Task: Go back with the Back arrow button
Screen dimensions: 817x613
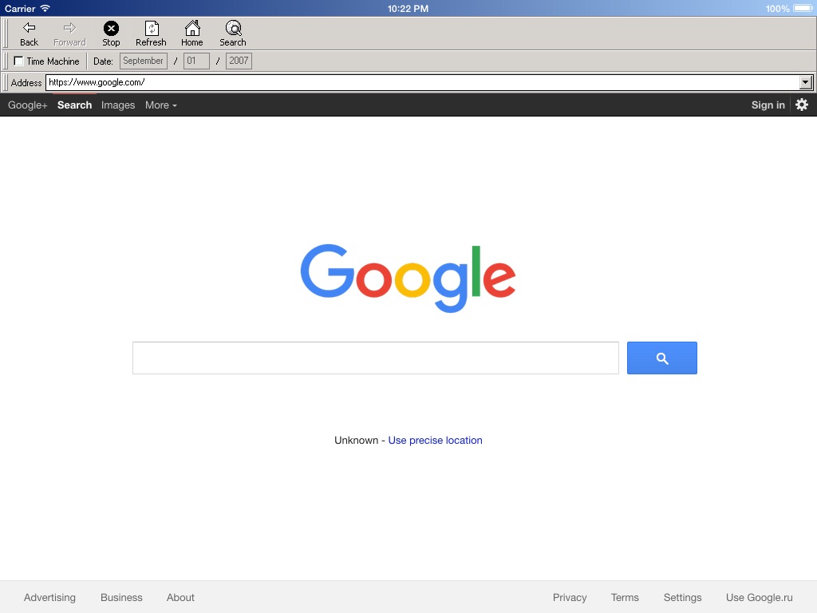Action: pos(30,34)
